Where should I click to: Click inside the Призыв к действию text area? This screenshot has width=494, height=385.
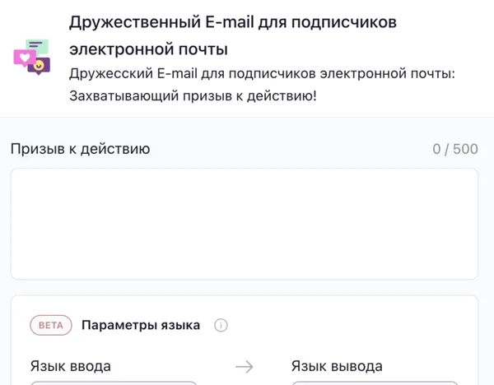coord(244,224)
